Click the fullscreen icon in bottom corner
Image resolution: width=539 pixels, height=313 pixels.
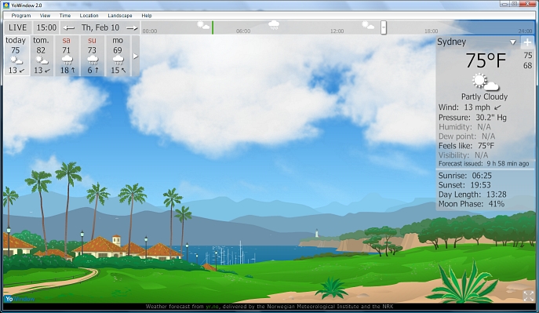point(529,296)
